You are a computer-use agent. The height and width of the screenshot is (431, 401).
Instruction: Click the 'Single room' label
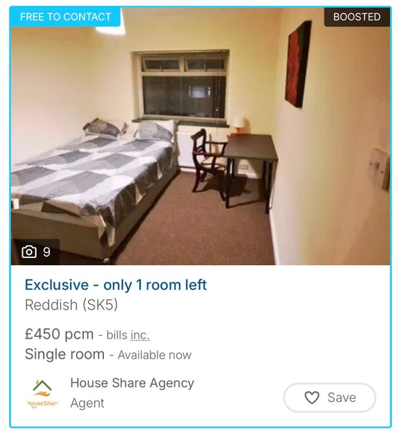pos(64,354)
